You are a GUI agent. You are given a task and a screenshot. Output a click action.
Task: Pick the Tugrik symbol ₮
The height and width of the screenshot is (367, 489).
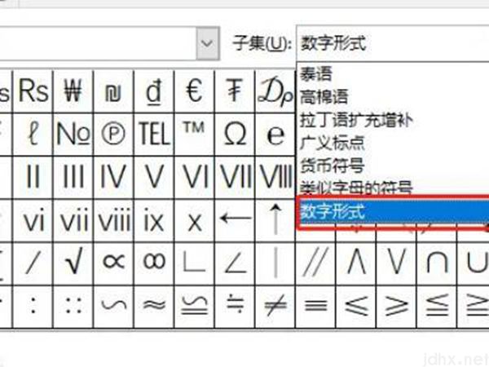point(235,91)
